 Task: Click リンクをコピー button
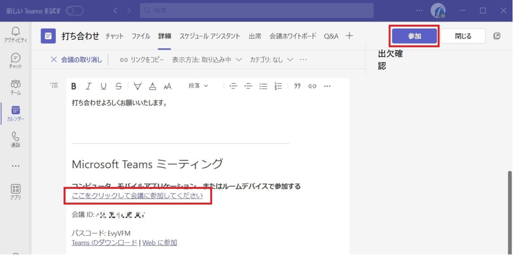(x=142, y=60)
